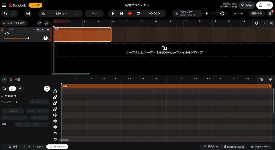Switch to the 楽器 tab at bottom
Screen dimensions: 275x150
pos(13,147)
